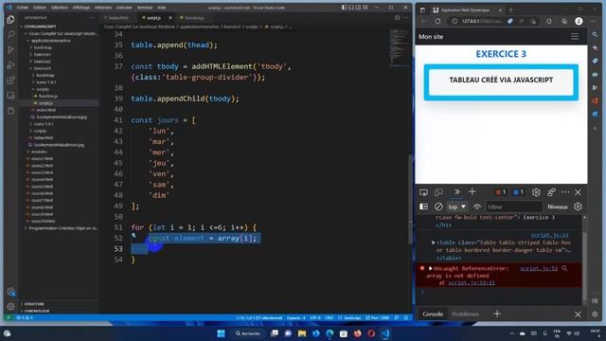Click the Mon site brand link

(431, 37)
